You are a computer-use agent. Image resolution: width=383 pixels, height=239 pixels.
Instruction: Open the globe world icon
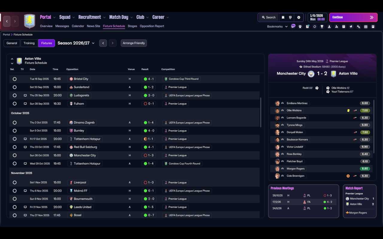pyautogui.click(x=290, y=17)
